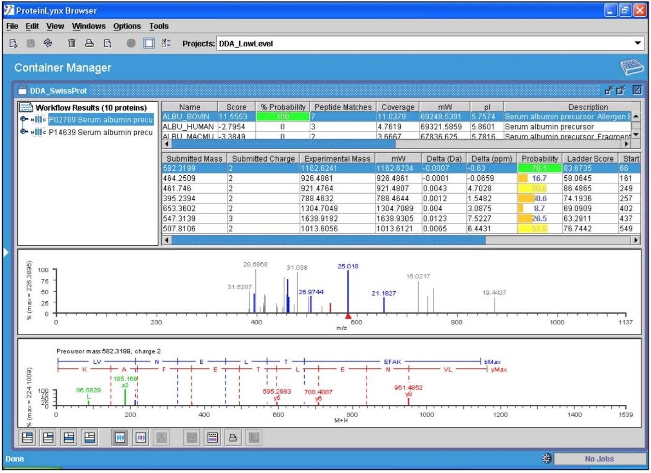
Task: Select second pane layout icon at bottom
Action: [49, 437]
